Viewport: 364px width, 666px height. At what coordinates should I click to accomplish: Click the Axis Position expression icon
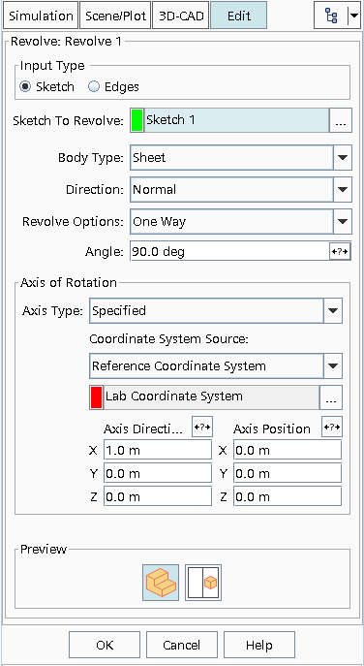click(x=332, y=427)
